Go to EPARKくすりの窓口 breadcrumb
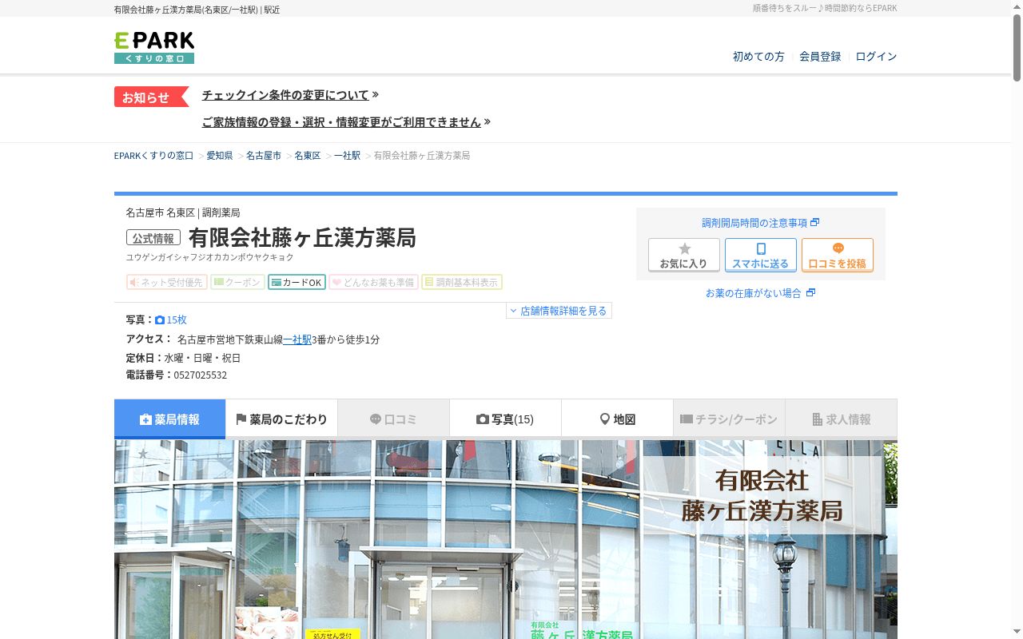Screen dimensions: 1023x639 pyautogui.click(x=154, y=156)
